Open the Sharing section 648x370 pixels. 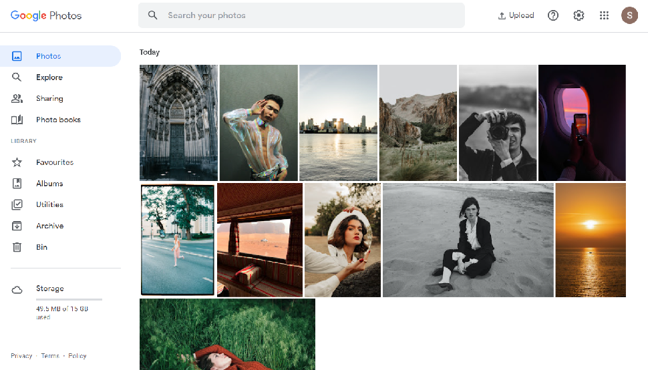pos(49,98)
